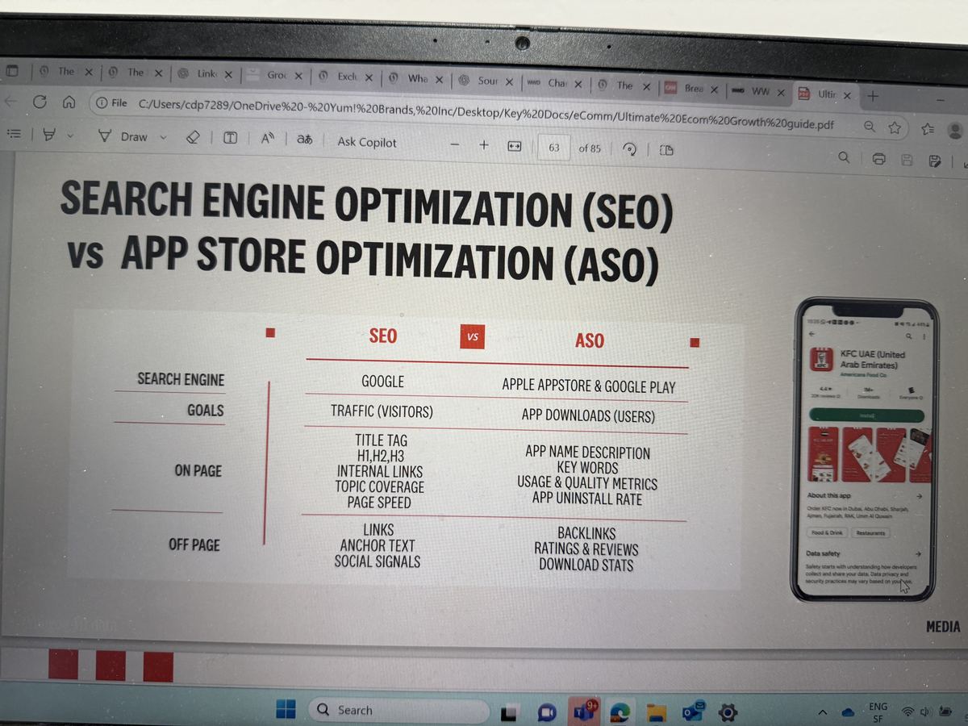Open Microsoft Teams from taskbar
The height and width of the screenshot is (726, 968).
pos(582,711)
